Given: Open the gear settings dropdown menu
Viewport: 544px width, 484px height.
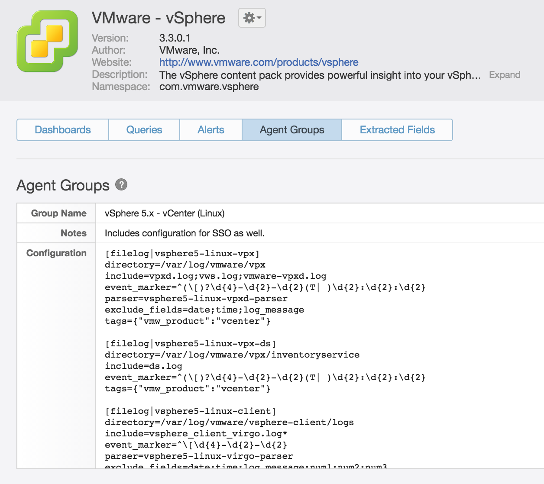Looking at the screenshot, I should click(x=252, y=18).
